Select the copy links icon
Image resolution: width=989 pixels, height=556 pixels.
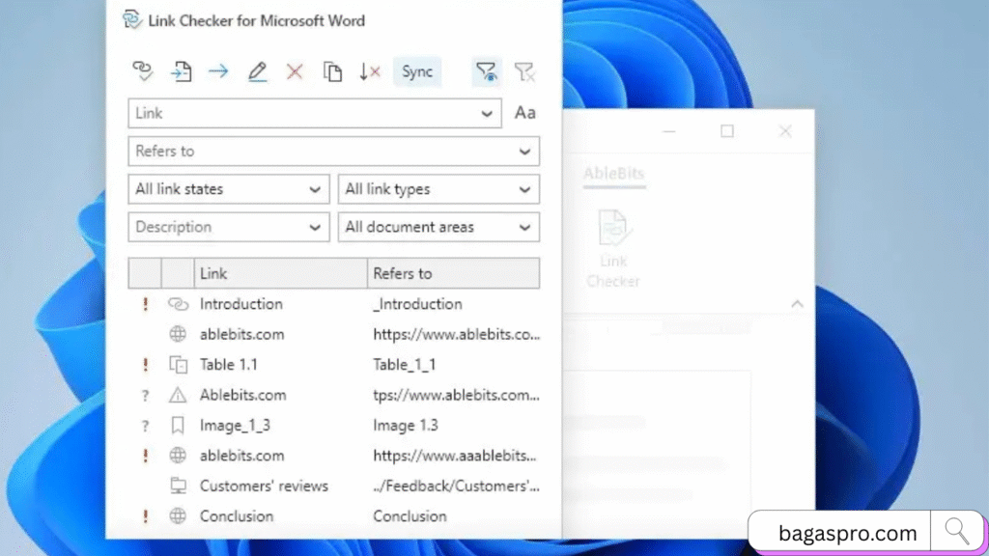point(332,71)
